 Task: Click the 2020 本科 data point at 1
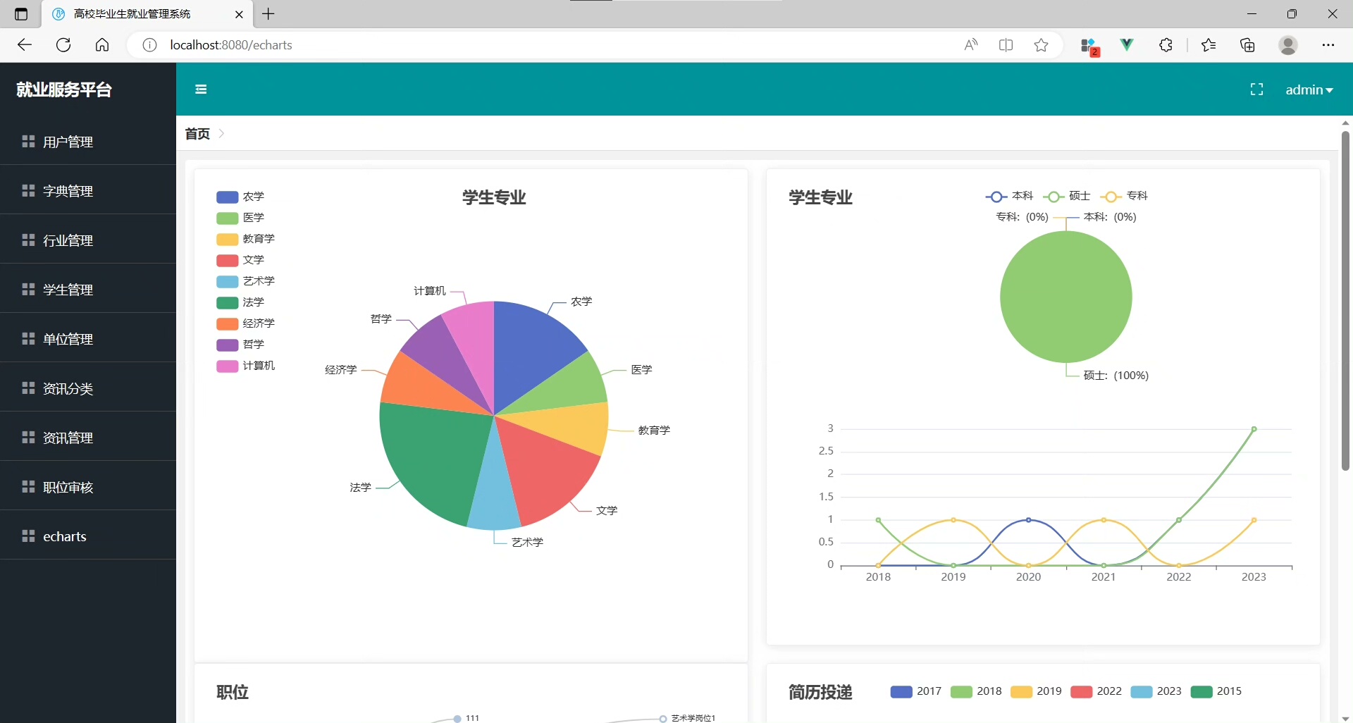click(1028, 520)
